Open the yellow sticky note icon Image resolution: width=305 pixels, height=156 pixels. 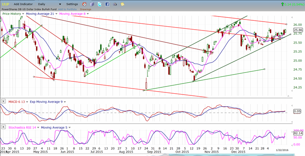[x=122, y=4]
